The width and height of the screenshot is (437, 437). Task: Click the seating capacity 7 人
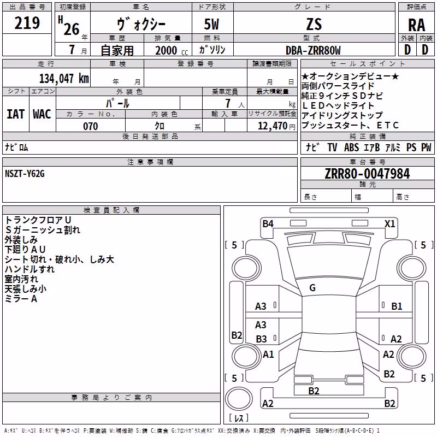[235, 103]
